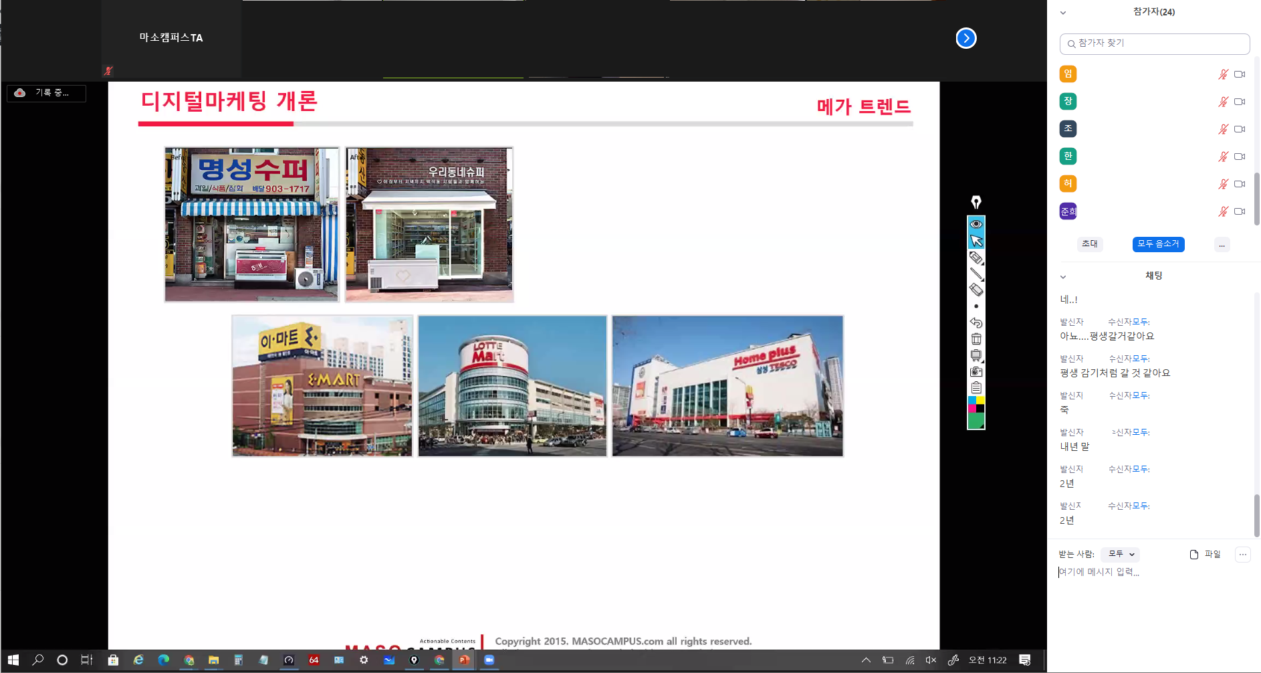Collapse the 채팅 chat panel chevron
Viewport: 1261px width, 673px height.
point(1063,276)
